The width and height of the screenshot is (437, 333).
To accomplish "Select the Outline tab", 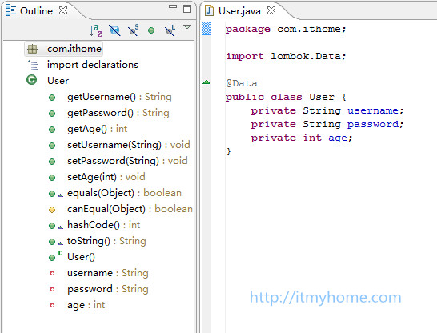I will point(36,11).
